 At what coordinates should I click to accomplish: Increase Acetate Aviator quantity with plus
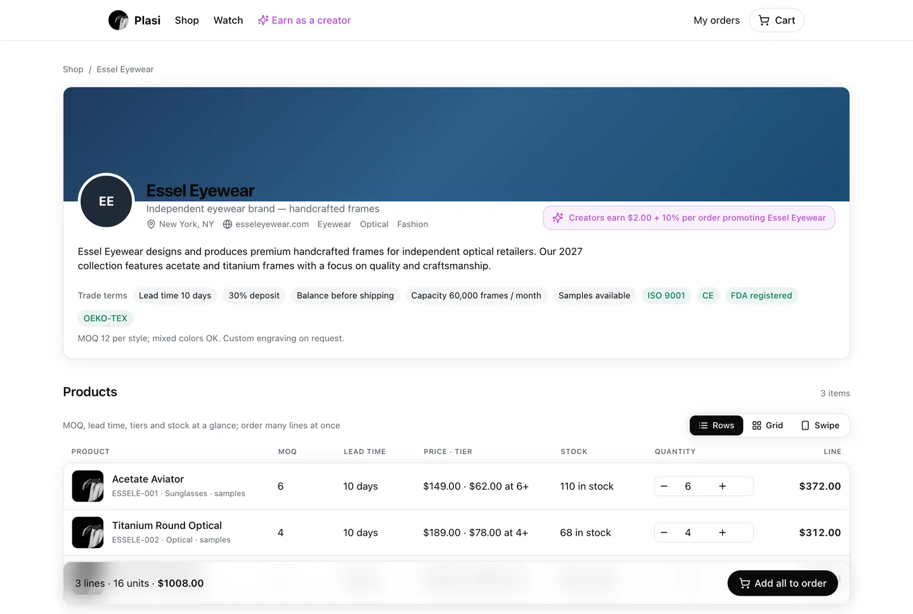click(722, 487)
